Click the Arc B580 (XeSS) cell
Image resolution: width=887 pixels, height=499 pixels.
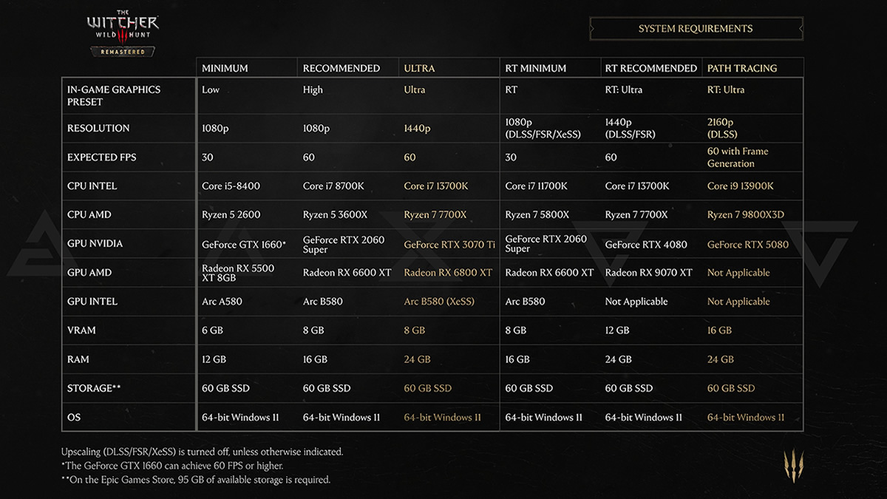pyautogui.click(x=439, y=301)
